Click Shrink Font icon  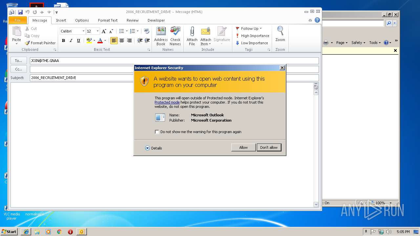click(111, 31)
